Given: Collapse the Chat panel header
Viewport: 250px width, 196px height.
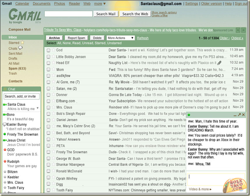Looking at the screenshot, I should pos(5,89).
